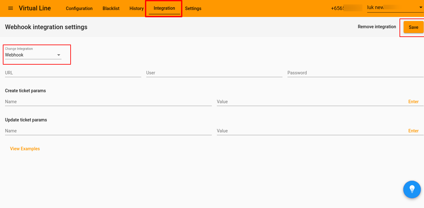Click Enter beside Update ticket params
Viewport: 424px width, 208px height.
tap(413, 131)
